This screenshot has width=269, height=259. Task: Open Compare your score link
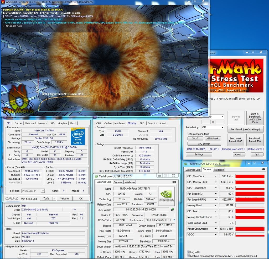233,149
